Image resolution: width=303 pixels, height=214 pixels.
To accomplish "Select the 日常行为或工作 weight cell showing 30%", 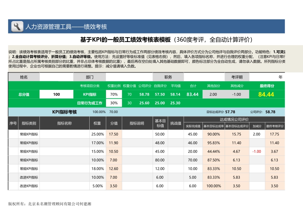I will point(114,103).
